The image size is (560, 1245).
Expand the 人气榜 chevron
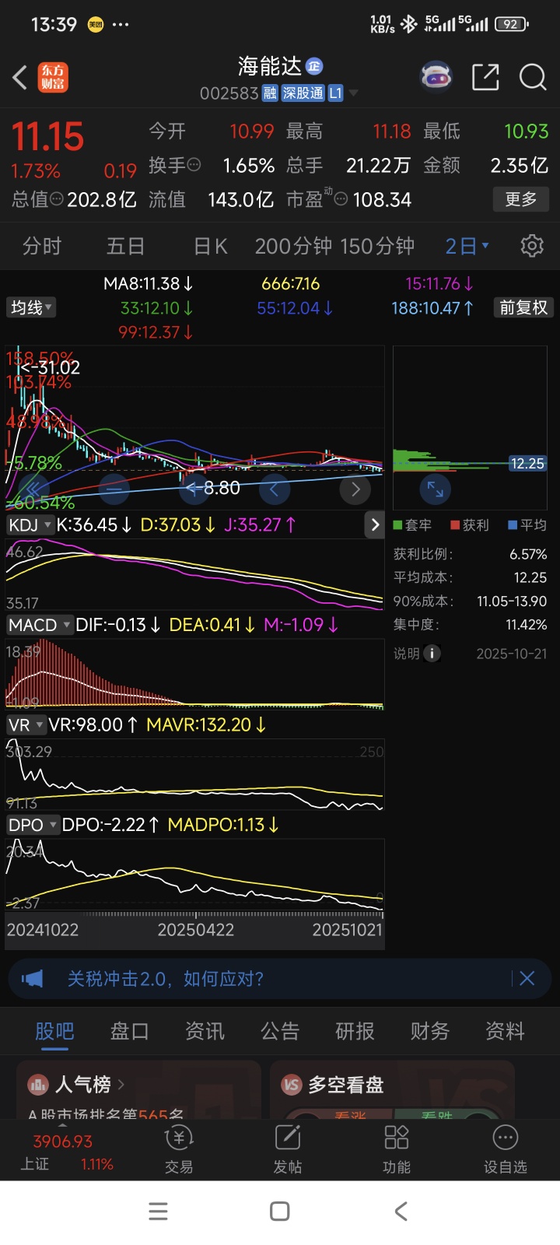pos(121,1084)
